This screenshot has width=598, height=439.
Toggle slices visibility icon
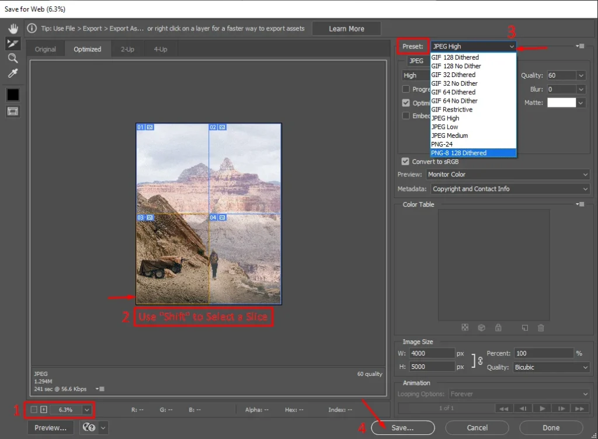(13, 111)
